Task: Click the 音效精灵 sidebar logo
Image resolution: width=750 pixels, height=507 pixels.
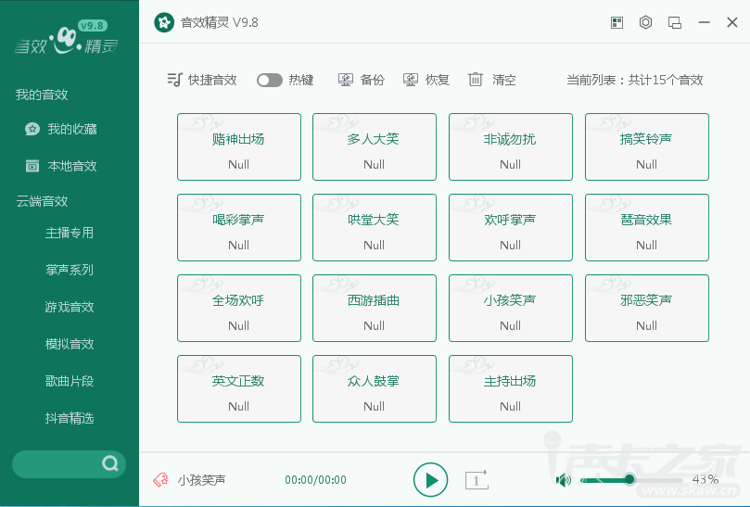Action: (x=66, y=38)
